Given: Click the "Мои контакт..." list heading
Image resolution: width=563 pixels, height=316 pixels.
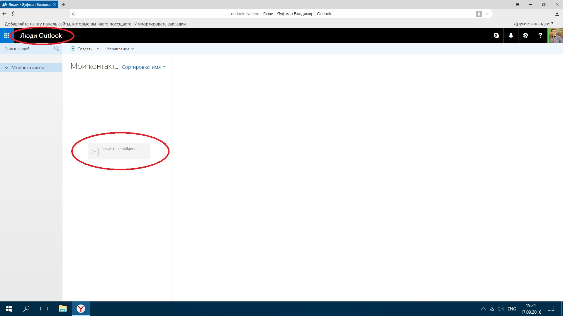Looking at the screenshot, I should point(94,66).
